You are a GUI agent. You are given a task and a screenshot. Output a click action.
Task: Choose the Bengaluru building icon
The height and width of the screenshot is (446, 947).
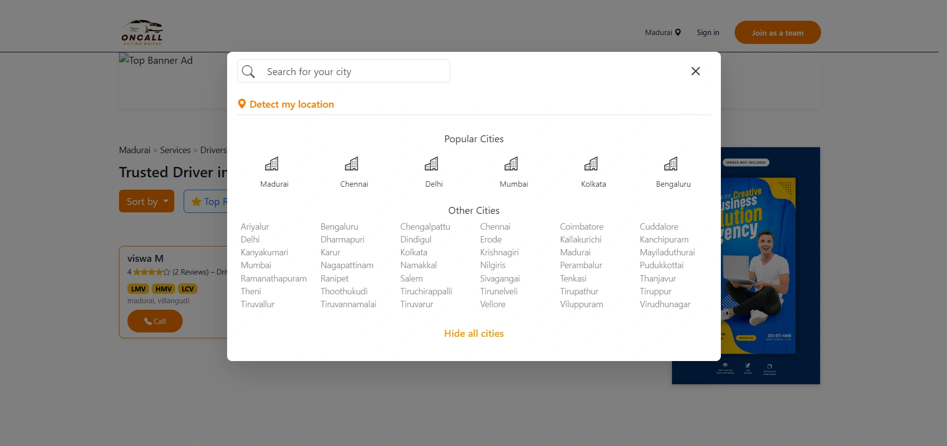coord(671,163)
